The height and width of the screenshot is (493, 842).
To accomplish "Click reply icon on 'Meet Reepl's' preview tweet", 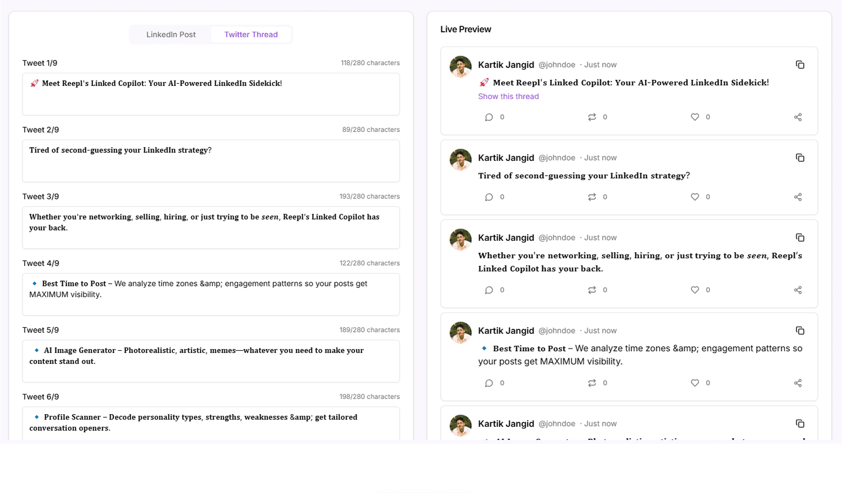I will click(489, 117).
